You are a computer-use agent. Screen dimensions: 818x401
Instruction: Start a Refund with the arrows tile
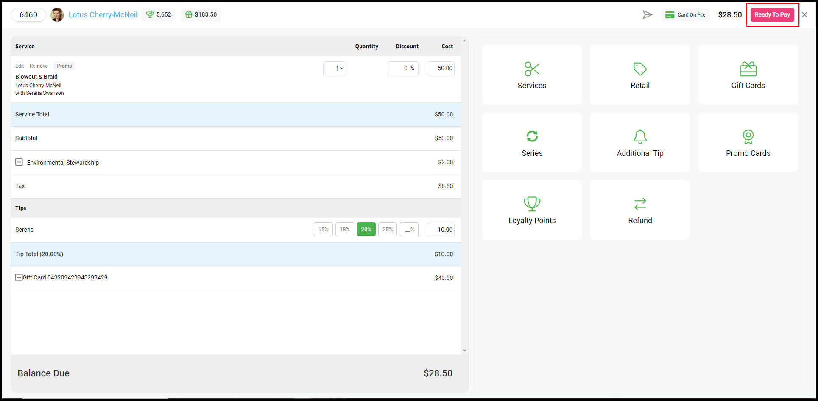[x=640, y=210]
